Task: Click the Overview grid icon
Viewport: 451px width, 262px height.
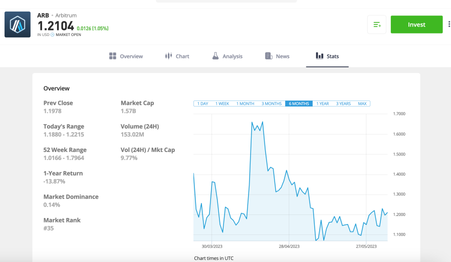Action: (113, 56)
